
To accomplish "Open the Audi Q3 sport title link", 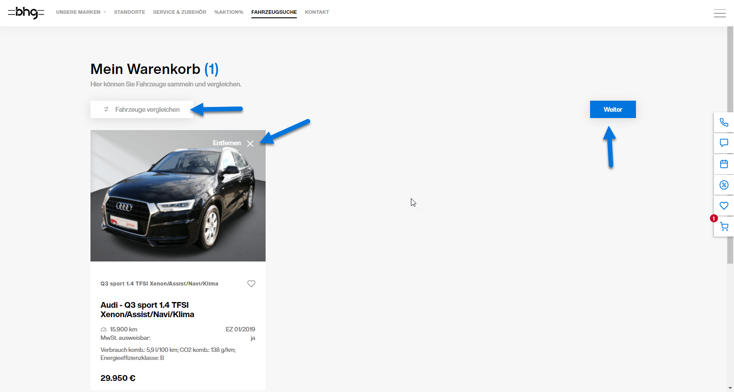I will click(148, 310).
